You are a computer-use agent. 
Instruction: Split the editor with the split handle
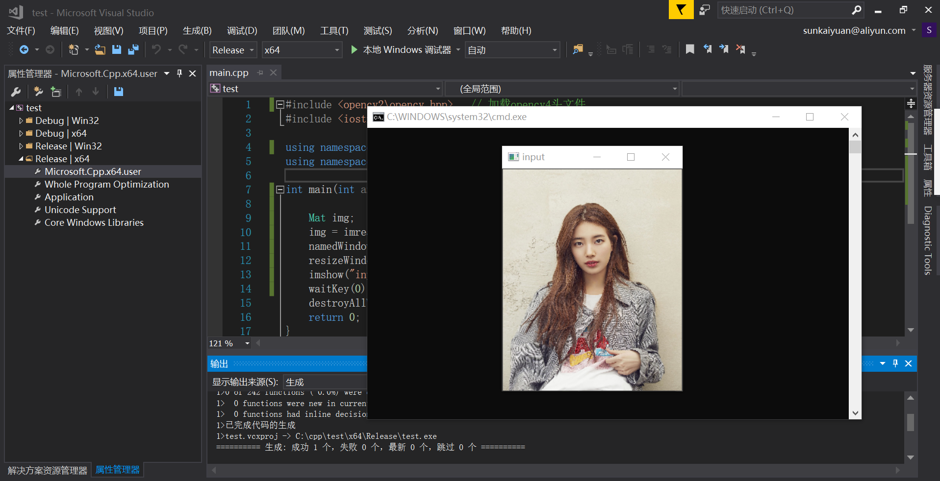(x=911, y=103)
